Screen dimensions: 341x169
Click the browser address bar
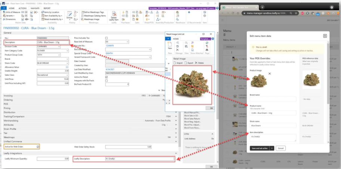click(x=269, y=13)
